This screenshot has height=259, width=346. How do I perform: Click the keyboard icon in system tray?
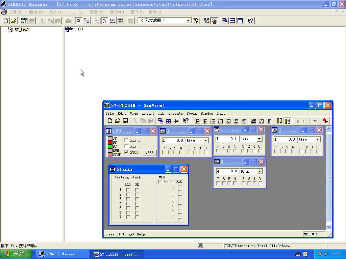pyautogui.click(x=298, y=254)
